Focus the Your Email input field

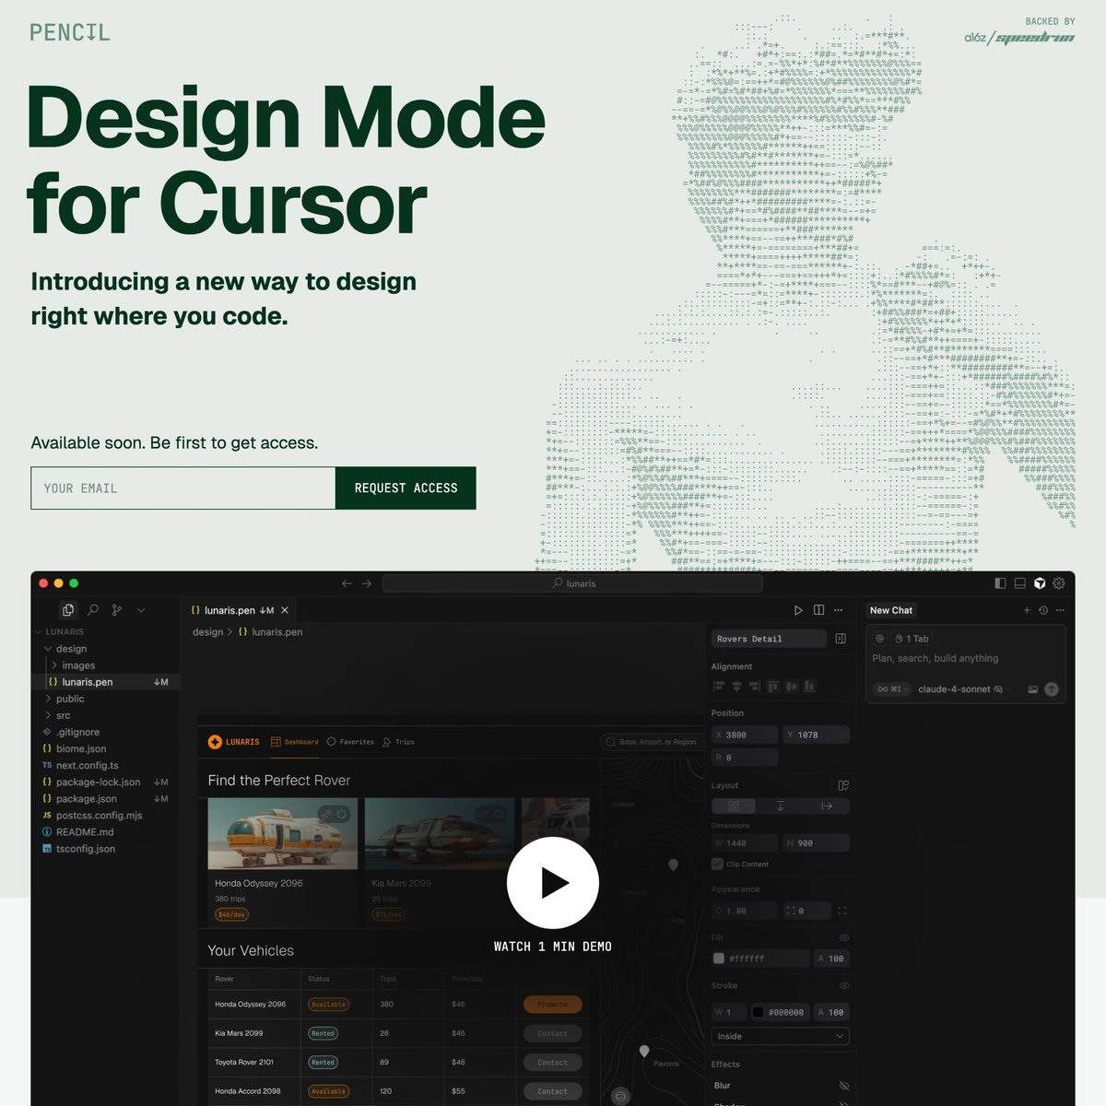tap(182, 488)
